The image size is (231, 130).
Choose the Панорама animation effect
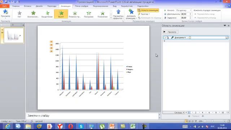pyautogui.click(x=89, y=14)
